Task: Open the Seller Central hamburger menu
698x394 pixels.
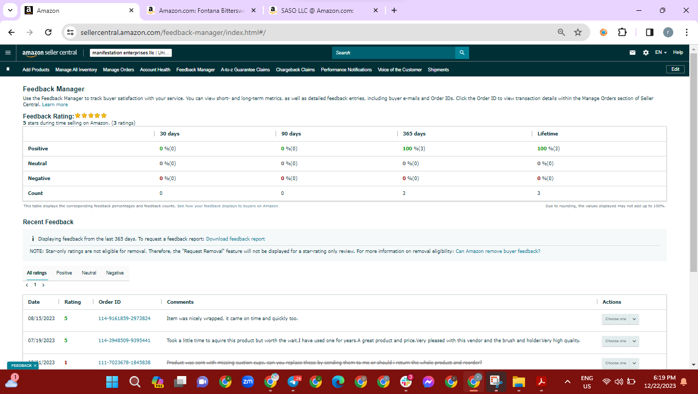Action: point(8,52)
